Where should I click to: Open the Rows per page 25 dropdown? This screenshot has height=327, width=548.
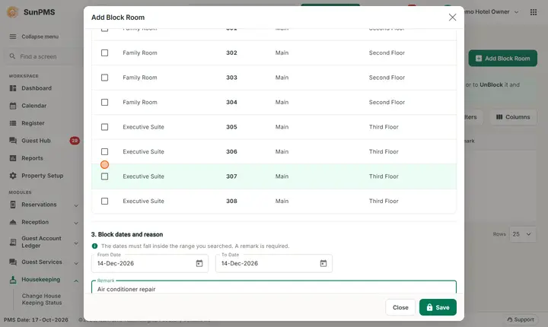coord(523,234)
